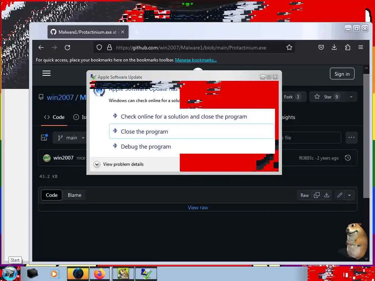Image resolution: width=375 pixels, height=281 pixels.
Task: Open the black box taskbar icon
Action: pos(33,274)
